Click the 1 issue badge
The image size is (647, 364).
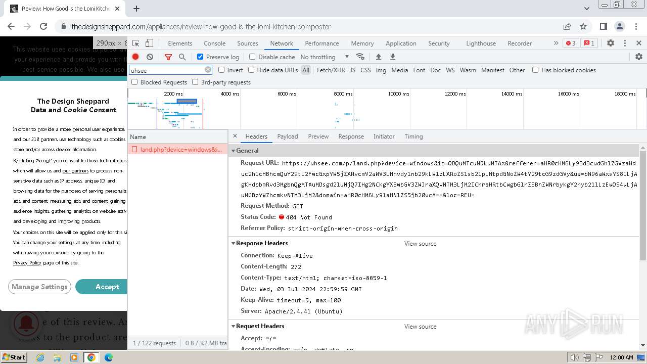point(589,43)
